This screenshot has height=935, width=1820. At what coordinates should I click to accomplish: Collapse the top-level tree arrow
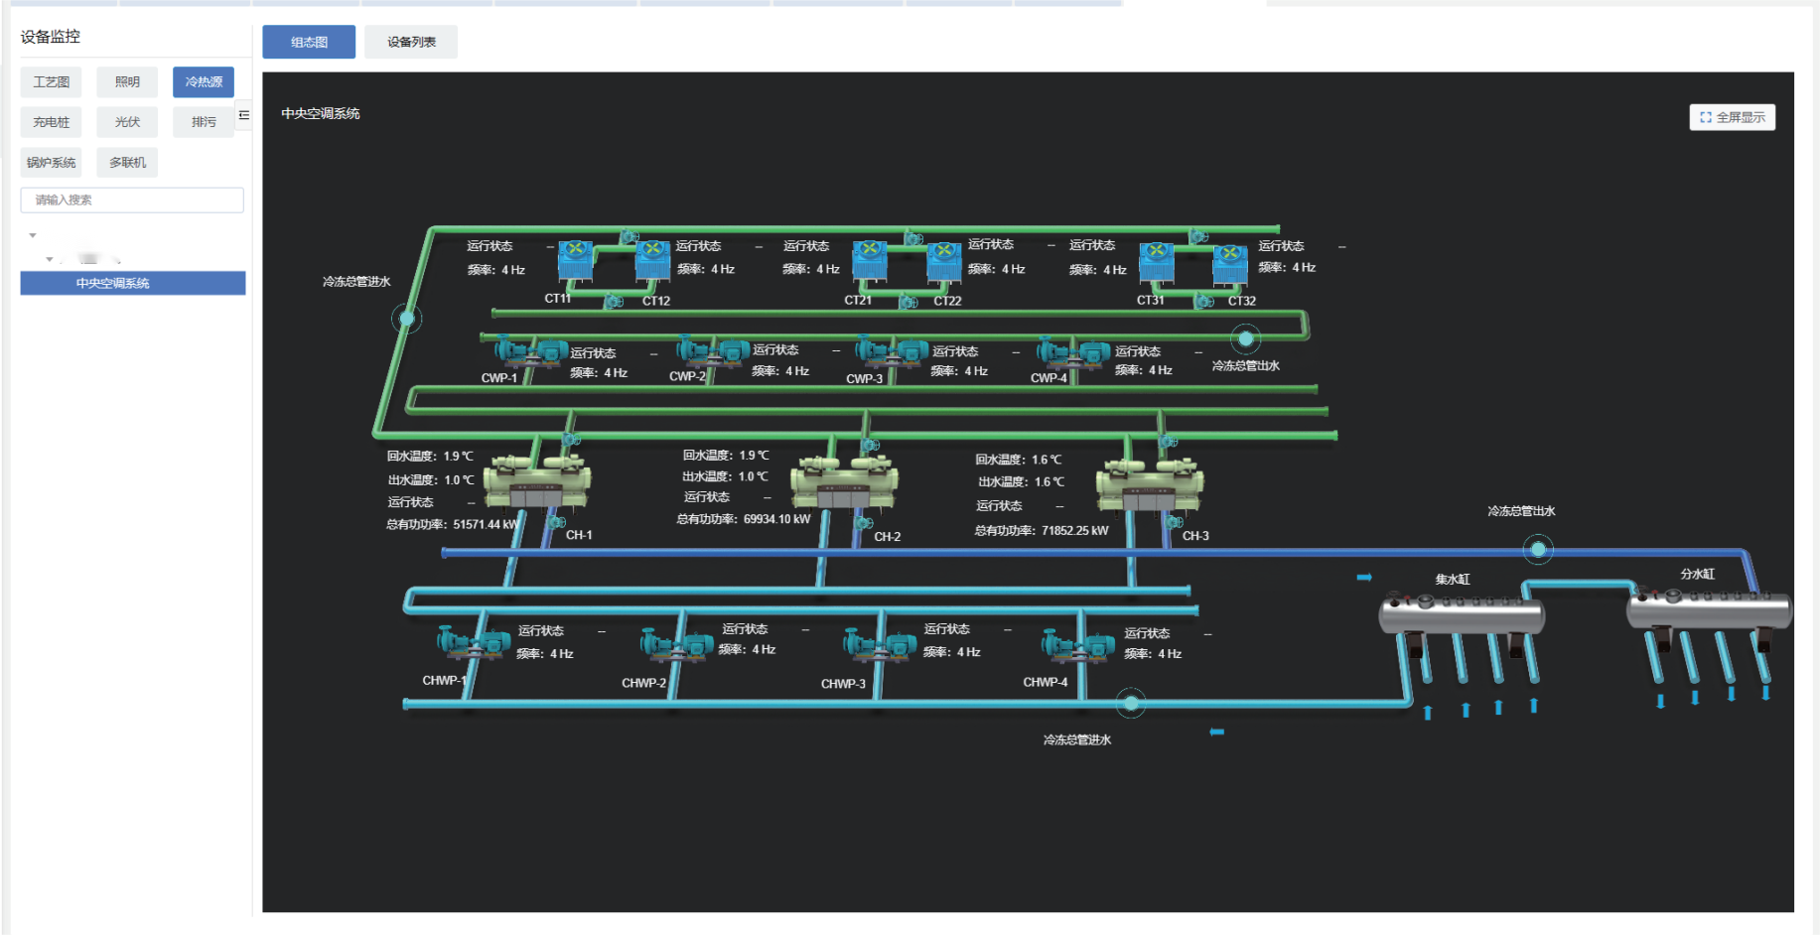pyautogui.click(x=33, y=235)
